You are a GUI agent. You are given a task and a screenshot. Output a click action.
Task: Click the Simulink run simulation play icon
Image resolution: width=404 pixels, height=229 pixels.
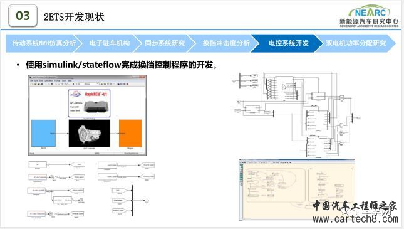(73, 84)
